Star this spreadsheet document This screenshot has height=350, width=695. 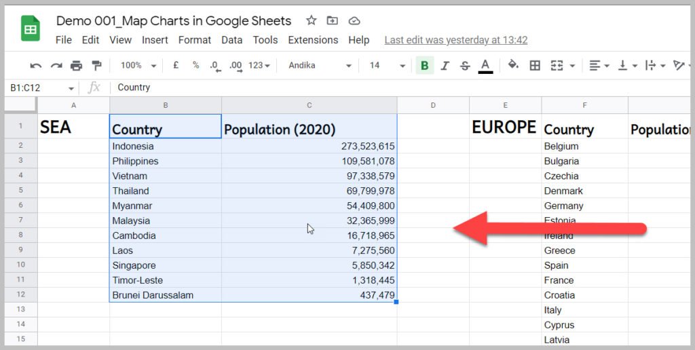tap(312, 20)
